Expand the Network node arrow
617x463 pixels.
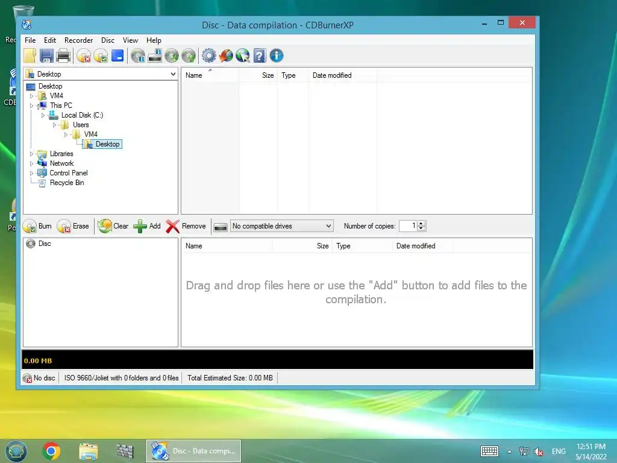coord(32,163)
